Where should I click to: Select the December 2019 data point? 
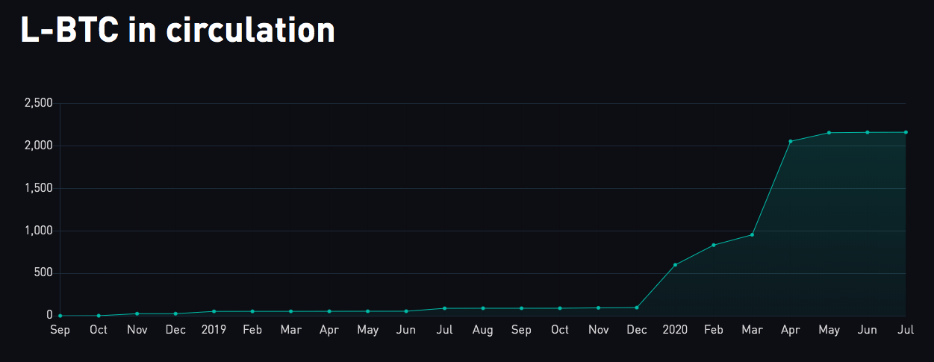click(637, 308)
